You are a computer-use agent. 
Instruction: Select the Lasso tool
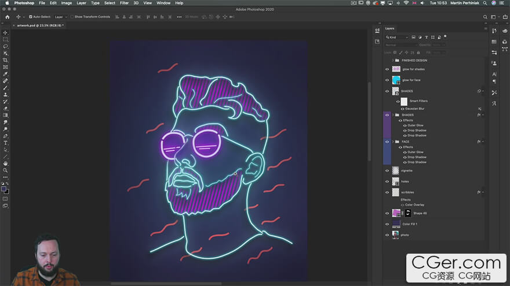[x=6, y=46]
